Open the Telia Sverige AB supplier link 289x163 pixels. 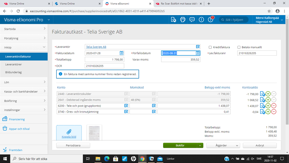96,47
